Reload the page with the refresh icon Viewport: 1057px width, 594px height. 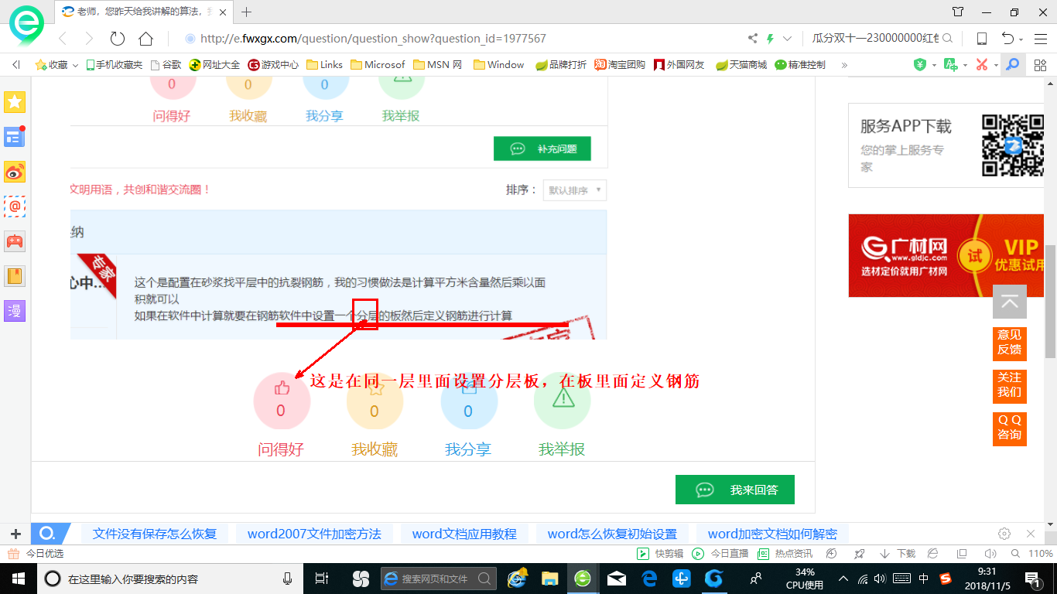pos(117,39)
